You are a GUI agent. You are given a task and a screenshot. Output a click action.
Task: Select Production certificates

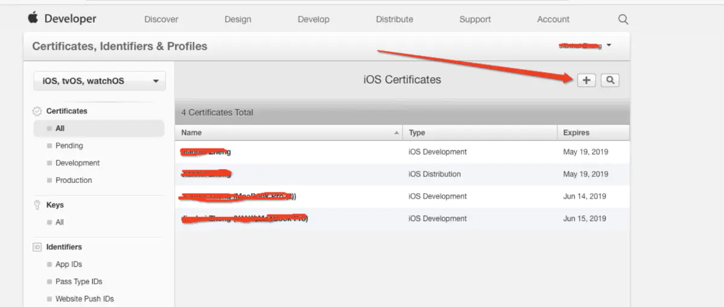tap(74, 181)
